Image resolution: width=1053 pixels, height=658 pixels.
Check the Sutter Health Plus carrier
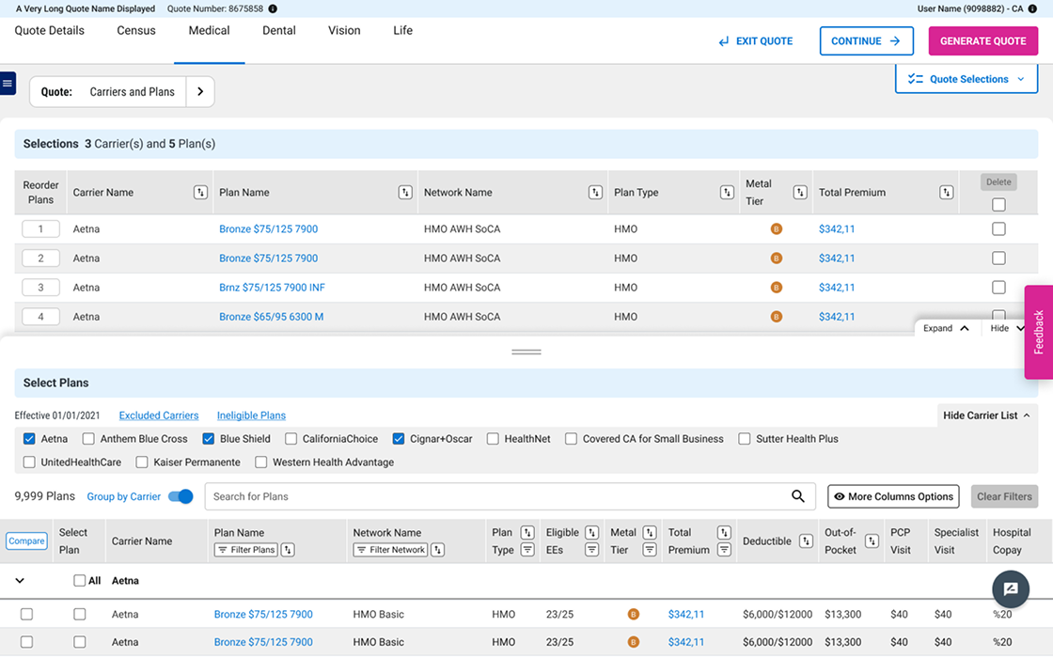[744, 438]
